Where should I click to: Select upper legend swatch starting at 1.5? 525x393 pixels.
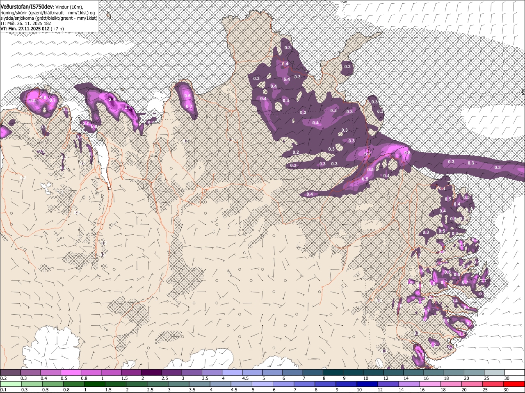pos(131,372)
